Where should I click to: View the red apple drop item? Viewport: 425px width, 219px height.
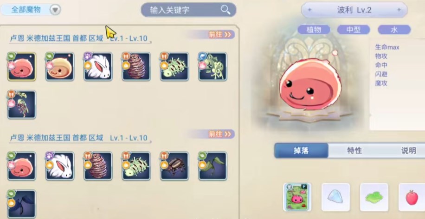point(412,197)
